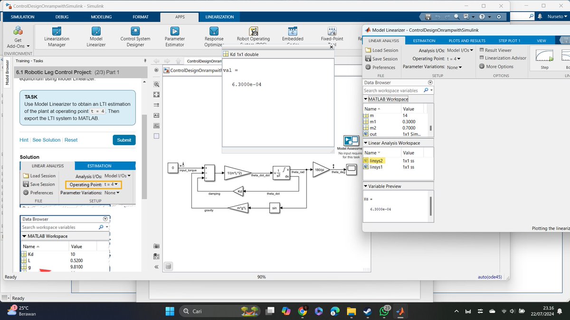Open the Parameter Estimator app
570x320 pixels.
tap(175, 36)
